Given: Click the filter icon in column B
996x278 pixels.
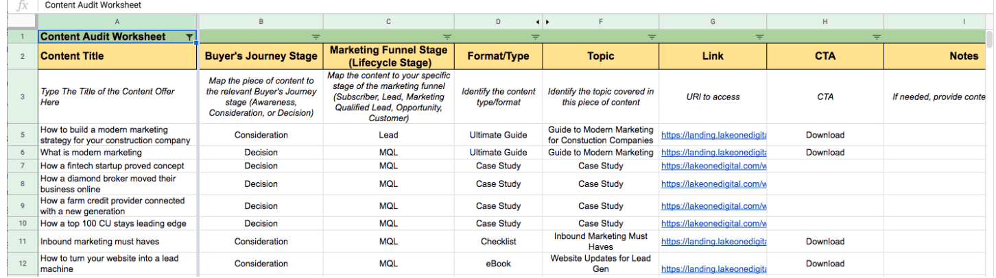Looking at the screenshot, I should 316,37.
